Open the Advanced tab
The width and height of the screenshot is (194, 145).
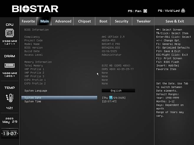point(63,21)
